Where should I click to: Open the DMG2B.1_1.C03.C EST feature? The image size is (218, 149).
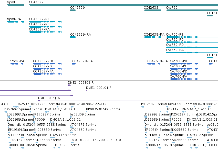194,148
